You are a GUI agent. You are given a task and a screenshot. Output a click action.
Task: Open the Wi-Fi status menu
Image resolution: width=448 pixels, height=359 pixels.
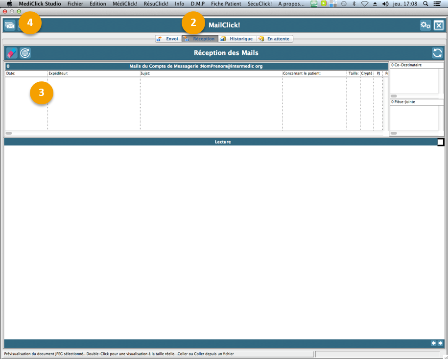click(364, 3)
